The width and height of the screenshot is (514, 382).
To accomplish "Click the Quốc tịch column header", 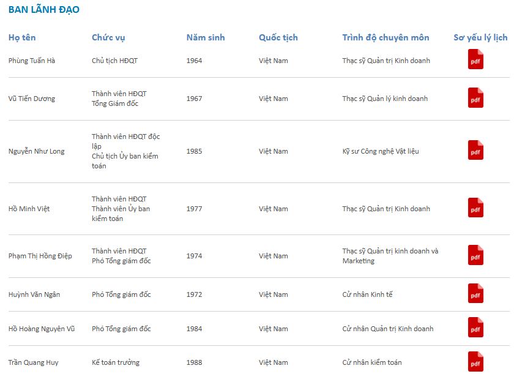I will (278, 38).
